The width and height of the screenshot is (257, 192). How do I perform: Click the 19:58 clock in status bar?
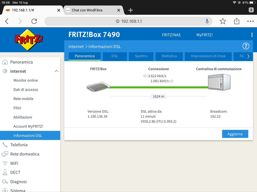(x=6, y=2)
